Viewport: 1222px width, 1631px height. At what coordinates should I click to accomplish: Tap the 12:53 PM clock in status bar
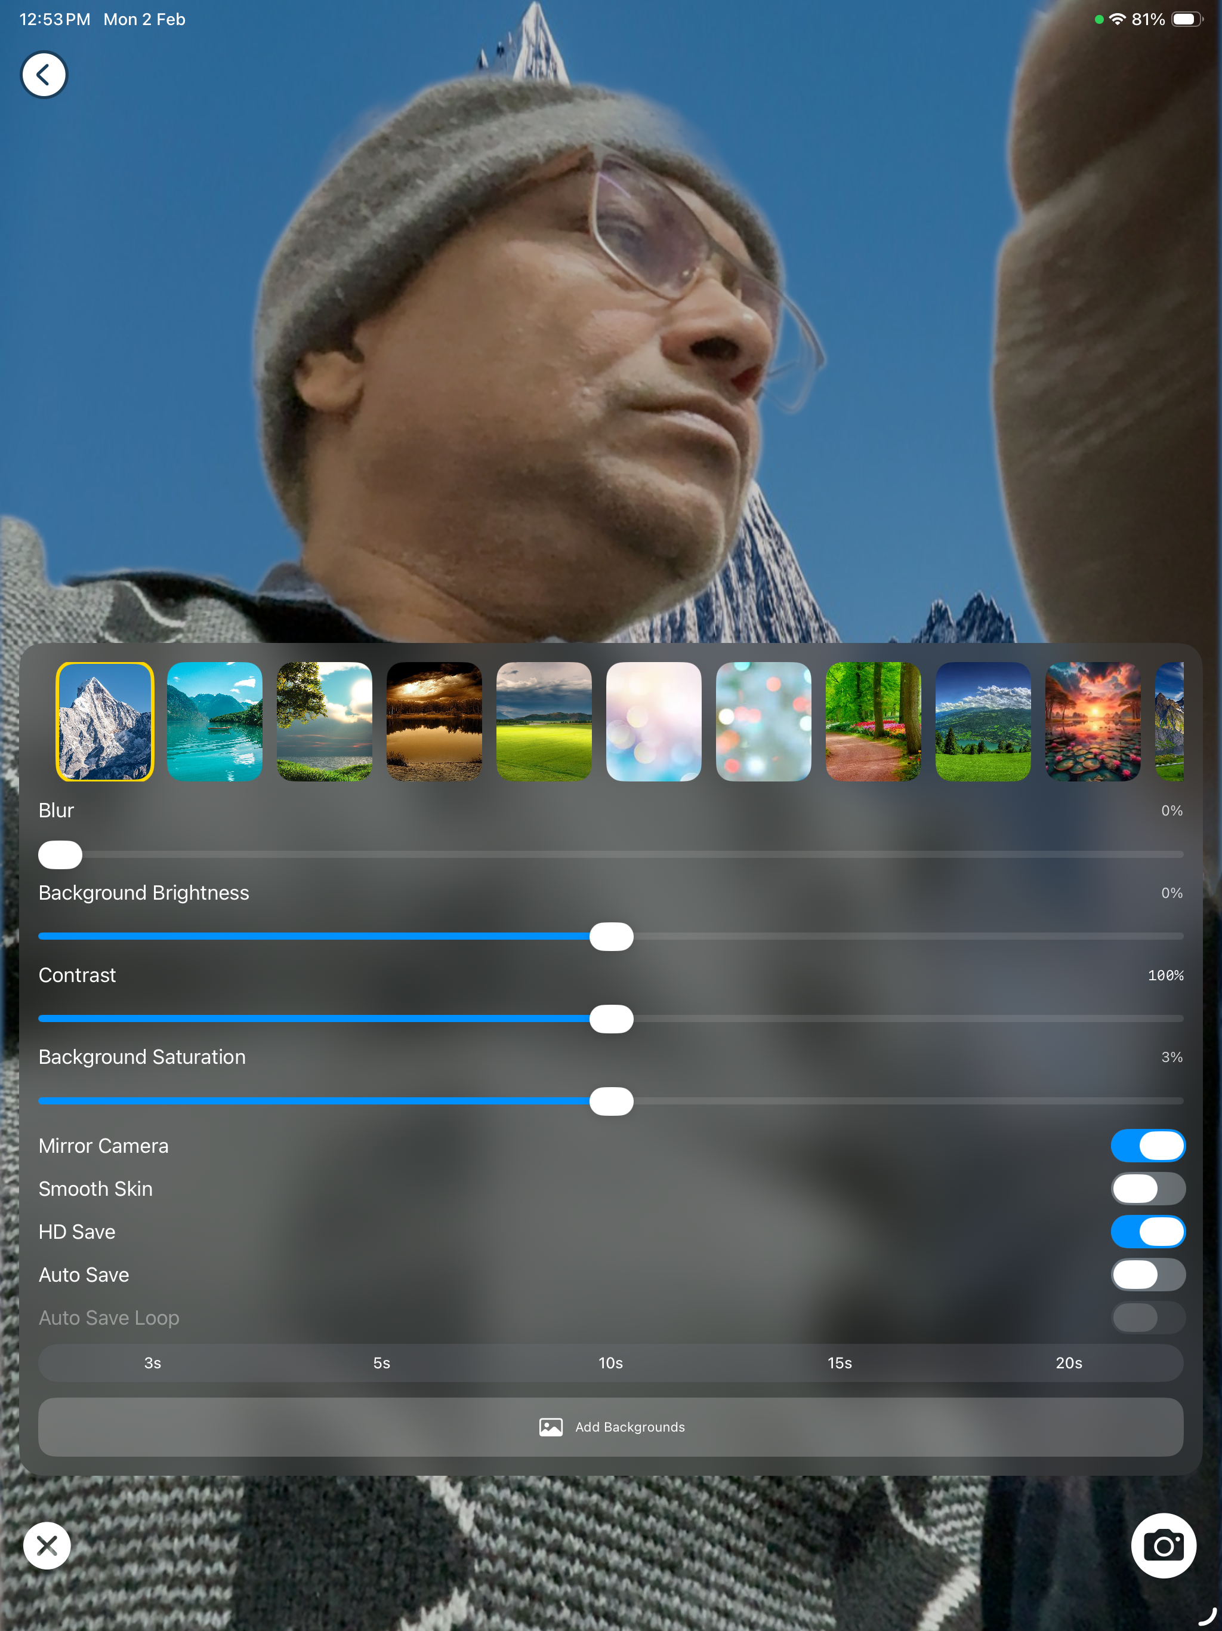point(54,19)
